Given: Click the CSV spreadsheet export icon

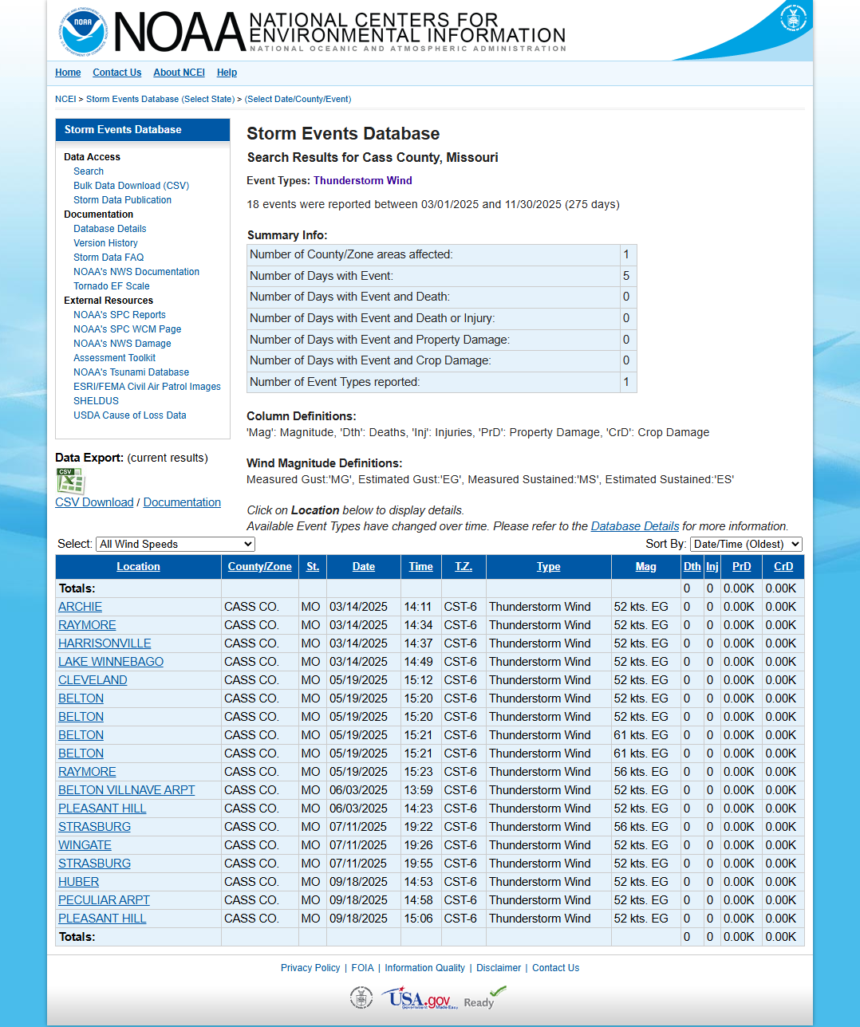Looking at the screenshot, I should (69, 481).
